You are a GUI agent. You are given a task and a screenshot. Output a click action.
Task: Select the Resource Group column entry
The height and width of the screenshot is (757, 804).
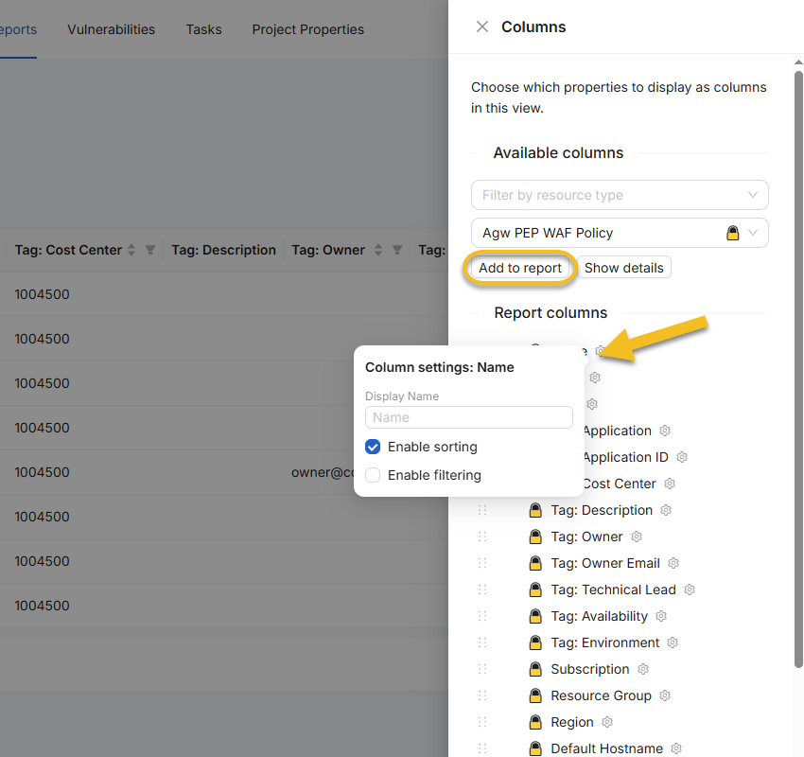(x=601, y=695)
